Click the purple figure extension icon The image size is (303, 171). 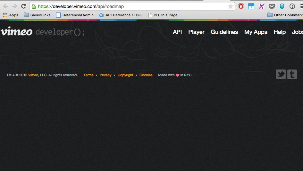tap(261, 6)
